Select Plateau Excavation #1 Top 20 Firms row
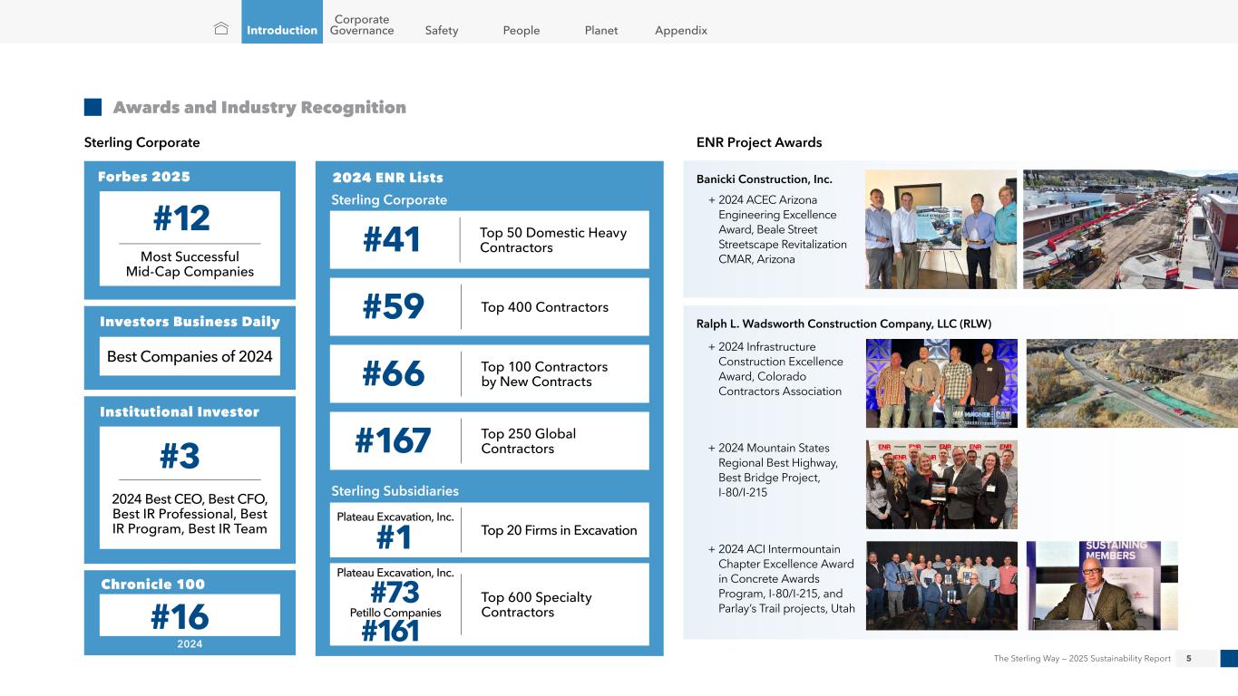This screenshot has width=1238, height=696. pos(489,530)
